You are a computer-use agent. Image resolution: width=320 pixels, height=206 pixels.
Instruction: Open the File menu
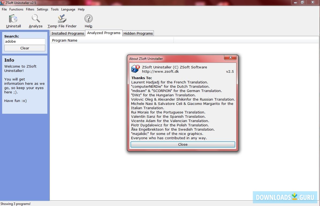[4, 9]
